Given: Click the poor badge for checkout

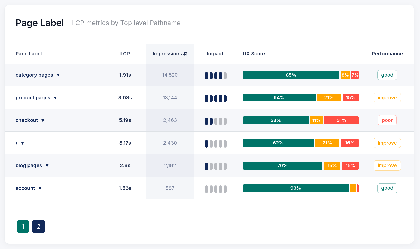Looking at the screenshot, I should point(387,120).
